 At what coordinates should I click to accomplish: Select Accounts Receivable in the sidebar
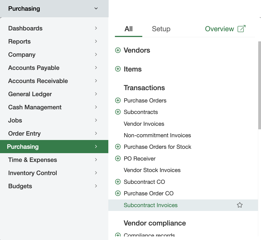[x=54, y=81]
